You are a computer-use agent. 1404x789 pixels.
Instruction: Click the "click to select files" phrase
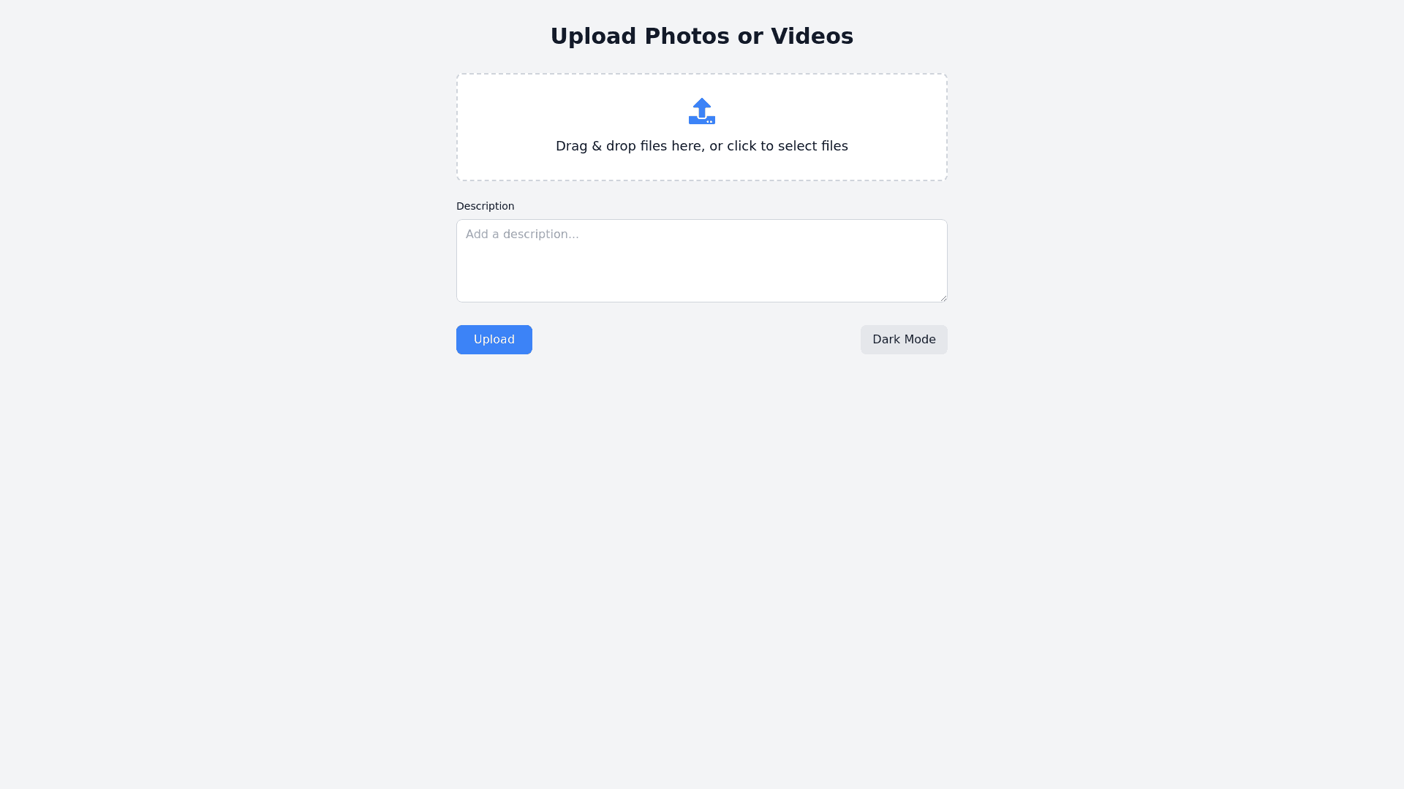click(787, 146)
